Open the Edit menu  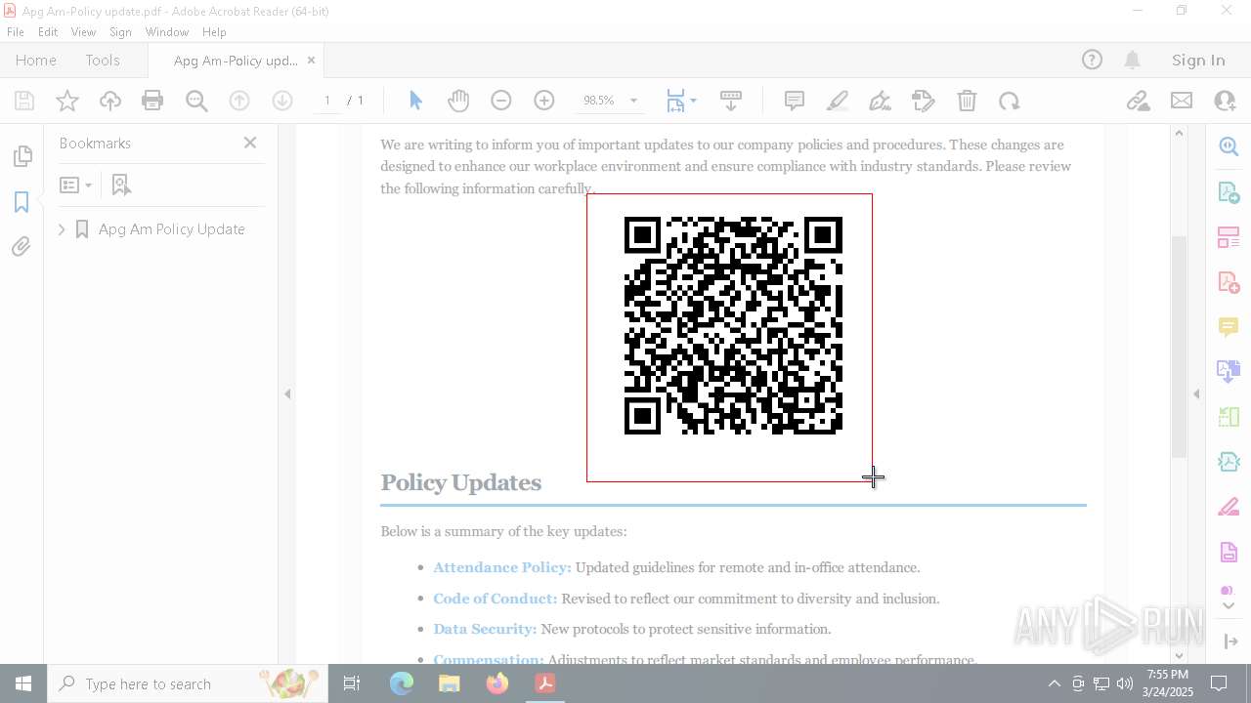click(x=48, y=32)
